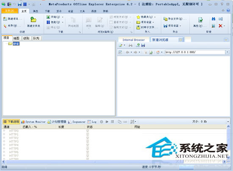The height and width of the screenshot is (171, 233).
Task: Select the default folder in the project tree
Action: coord(16,43)
